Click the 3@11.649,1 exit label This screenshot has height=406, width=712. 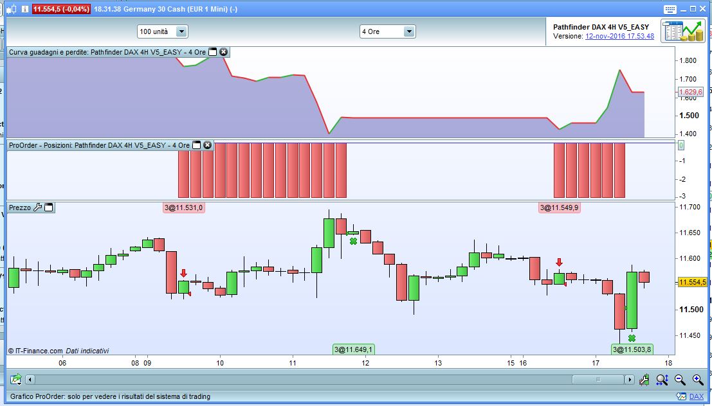pos(353,349)
